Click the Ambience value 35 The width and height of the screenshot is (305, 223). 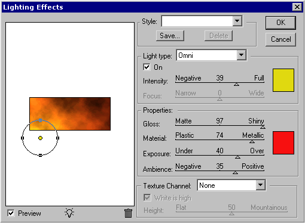tap(219, 166)
